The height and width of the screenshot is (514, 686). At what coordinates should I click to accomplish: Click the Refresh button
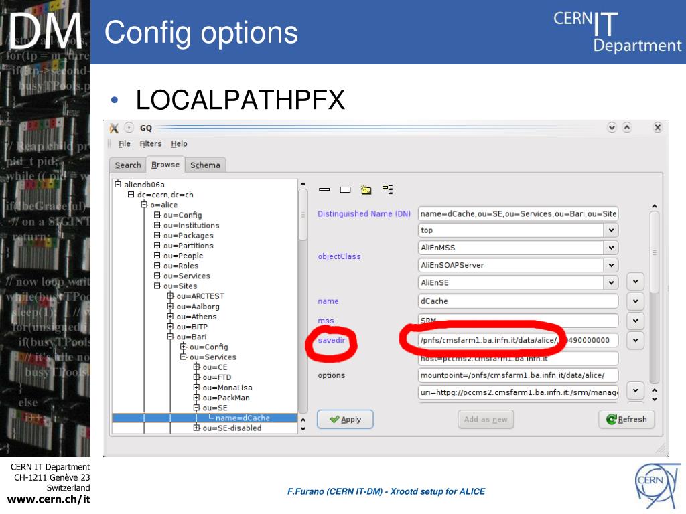click(626, 419)
